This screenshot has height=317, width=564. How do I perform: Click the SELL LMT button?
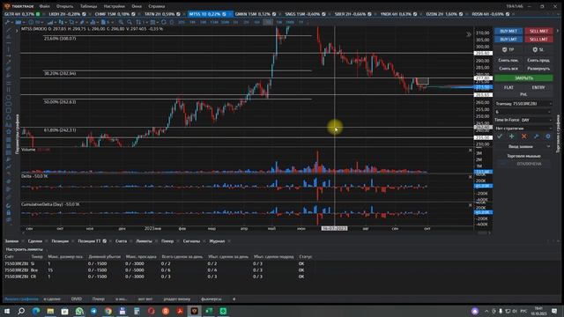tap(538, 39)
